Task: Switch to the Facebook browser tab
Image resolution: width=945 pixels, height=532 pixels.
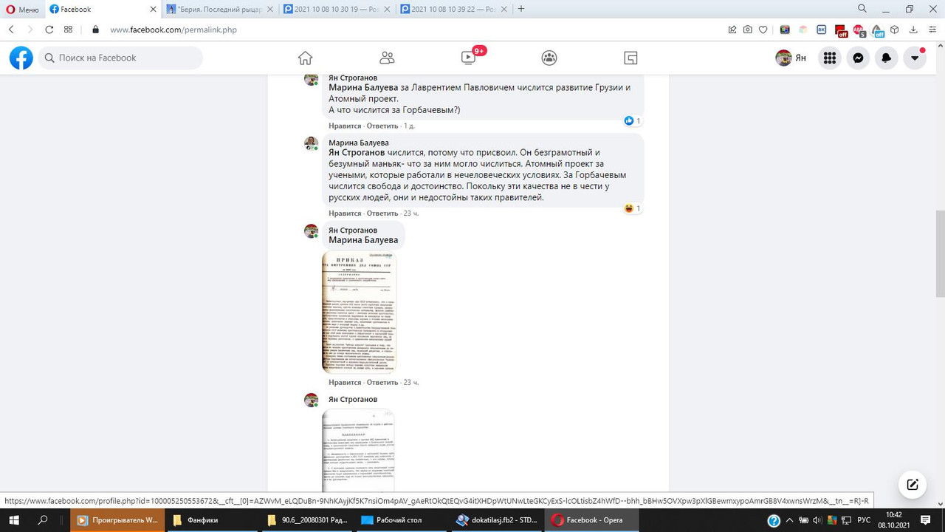Action: coord(103,9)
